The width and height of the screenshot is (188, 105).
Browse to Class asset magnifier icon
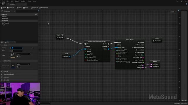[20, 56]
